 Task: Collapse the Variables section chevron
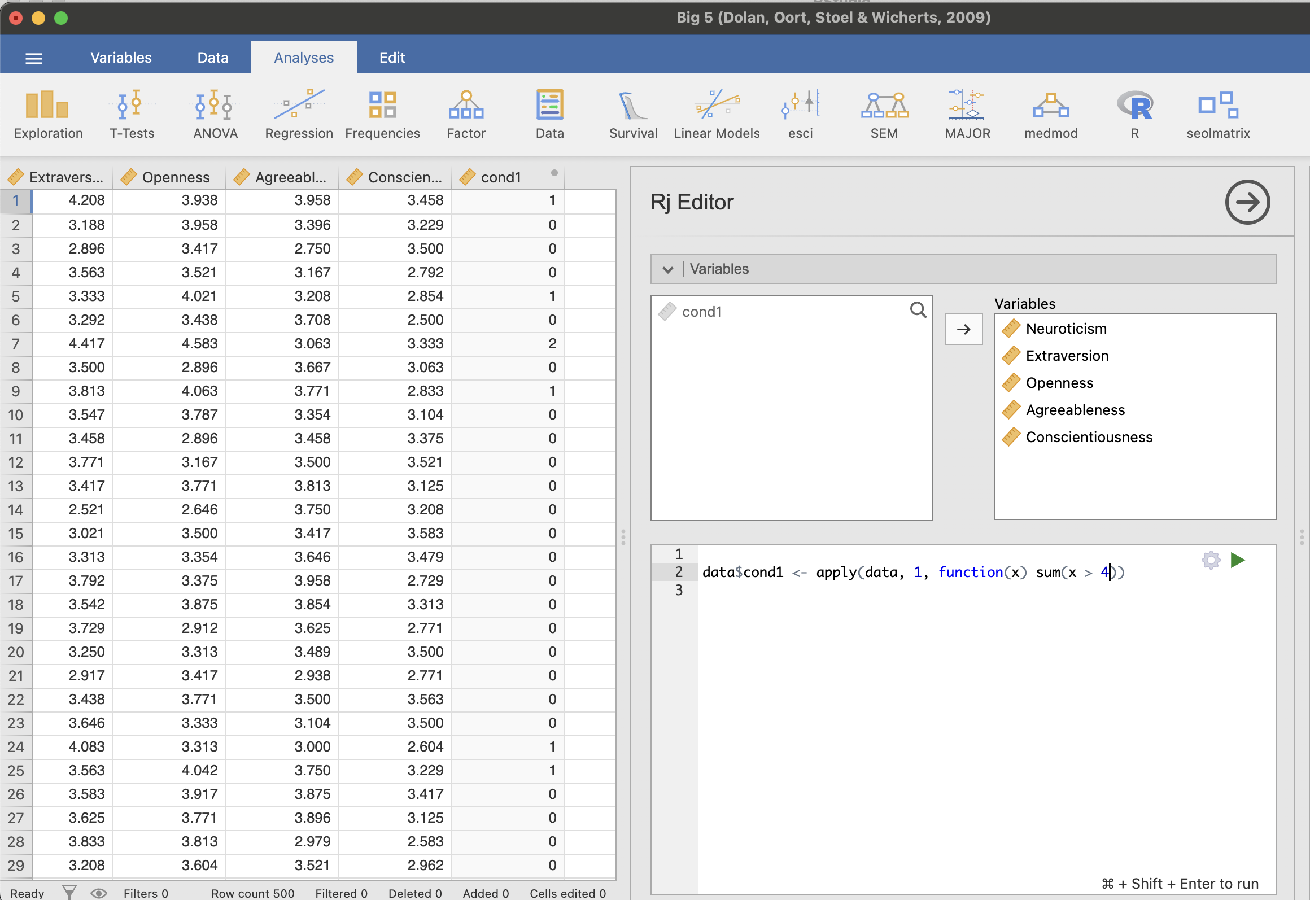click(x=668, y=269)
